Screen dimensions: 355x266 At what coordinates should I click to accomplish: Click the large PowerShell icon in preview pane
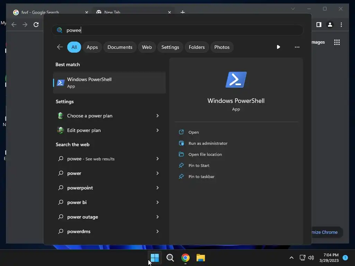point(236,80)
